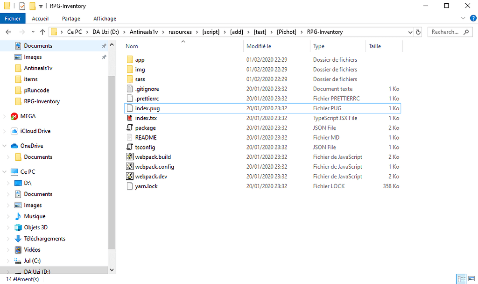
Task: Click in the search box
Action: coord(446,32)
